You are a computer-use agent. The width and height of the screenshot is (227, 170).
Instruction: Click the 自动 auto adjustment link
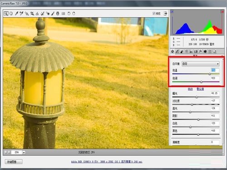(190, 89)
